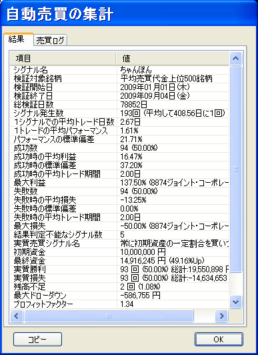258x355 pixels.
Task: Select the 結果判定不能なシグナル数 row
Action: pyautogui.click(x=58, y=235)
